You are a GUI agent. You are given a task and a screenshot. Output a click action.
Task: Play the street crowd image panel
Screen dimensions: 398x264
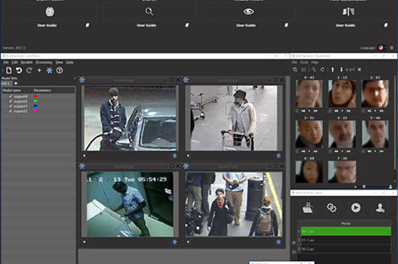(188, 242)
